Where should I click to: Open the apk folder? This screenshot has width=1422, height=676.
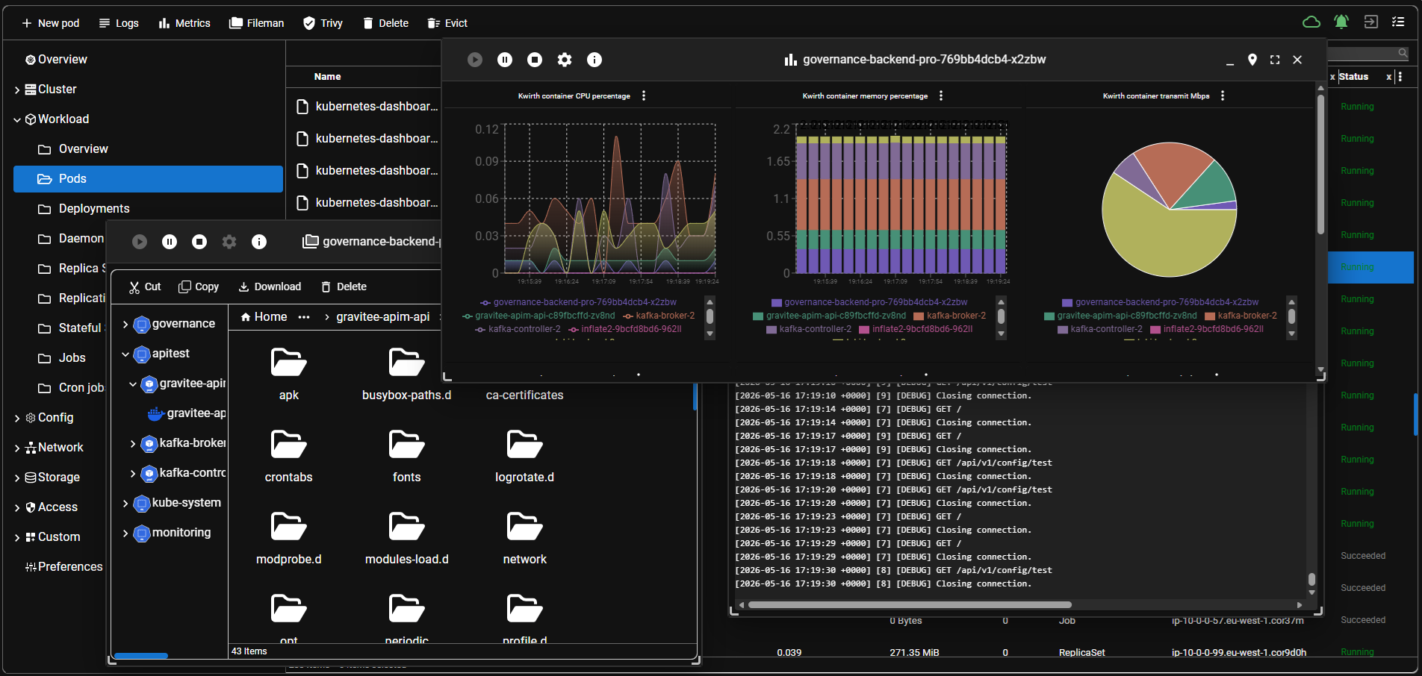click(289, 375)
